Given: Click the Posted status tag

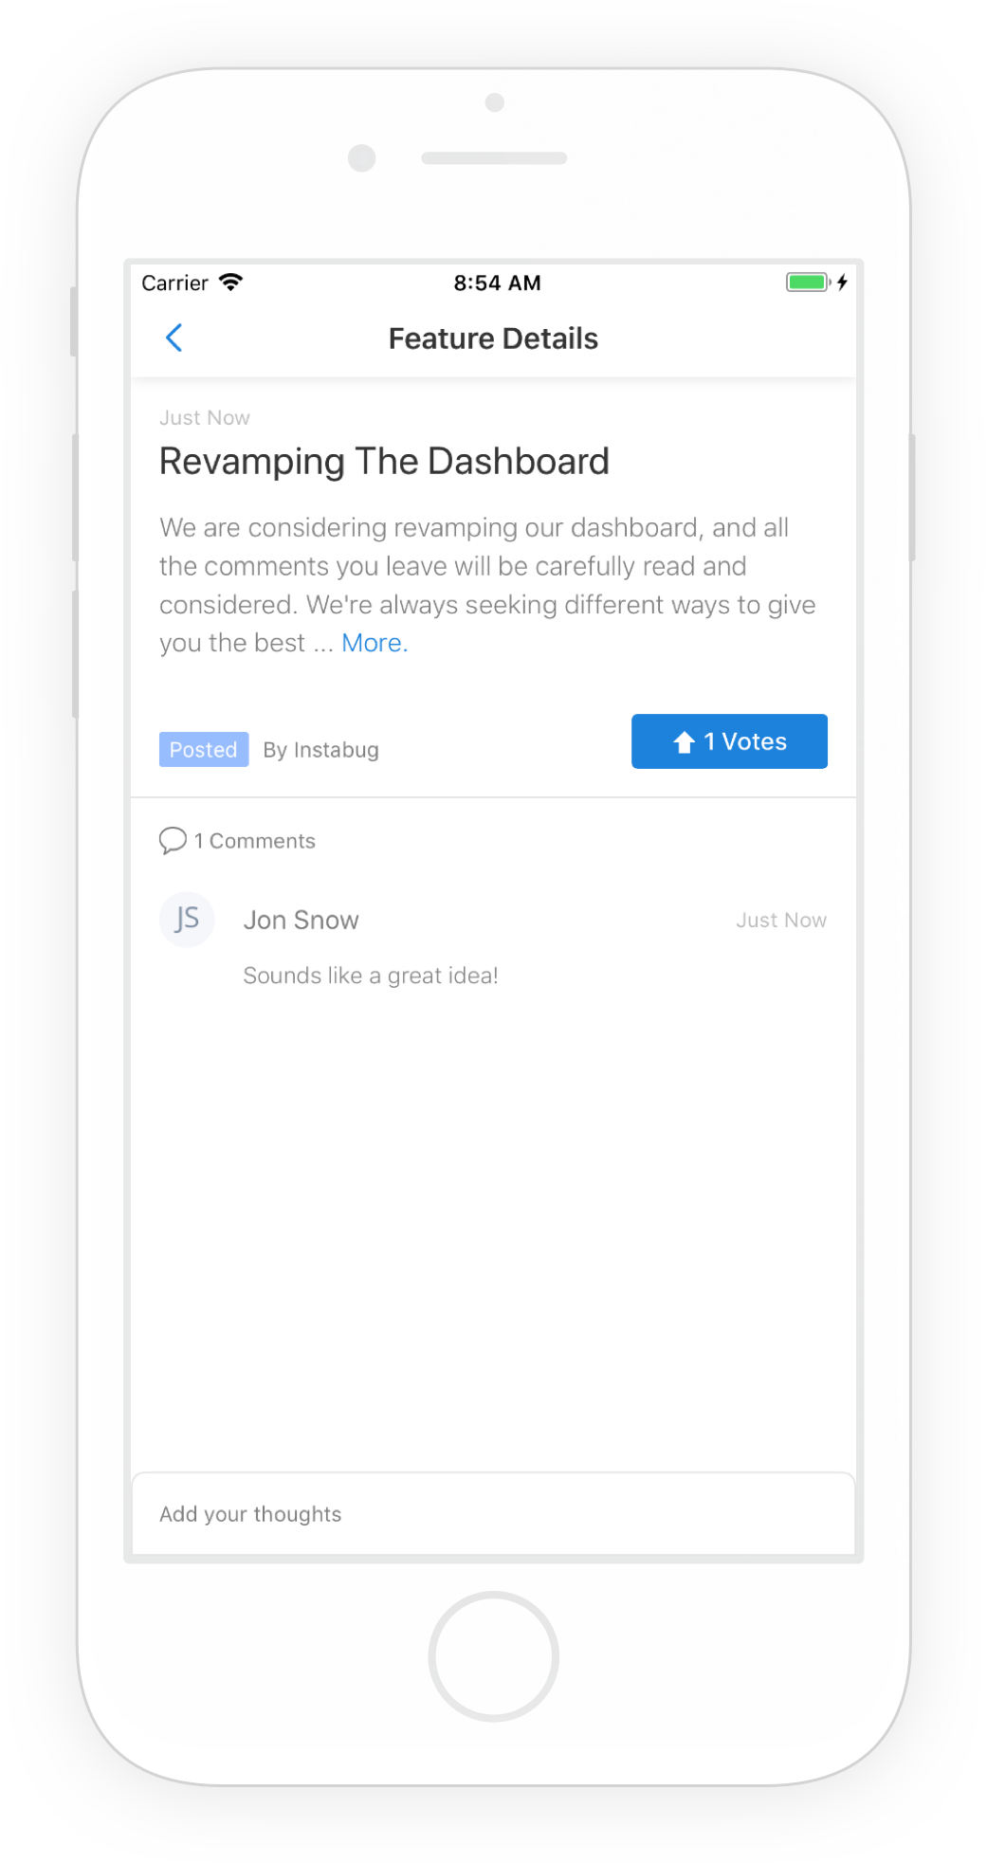Looking at the screenshot, I should (204, 749).
